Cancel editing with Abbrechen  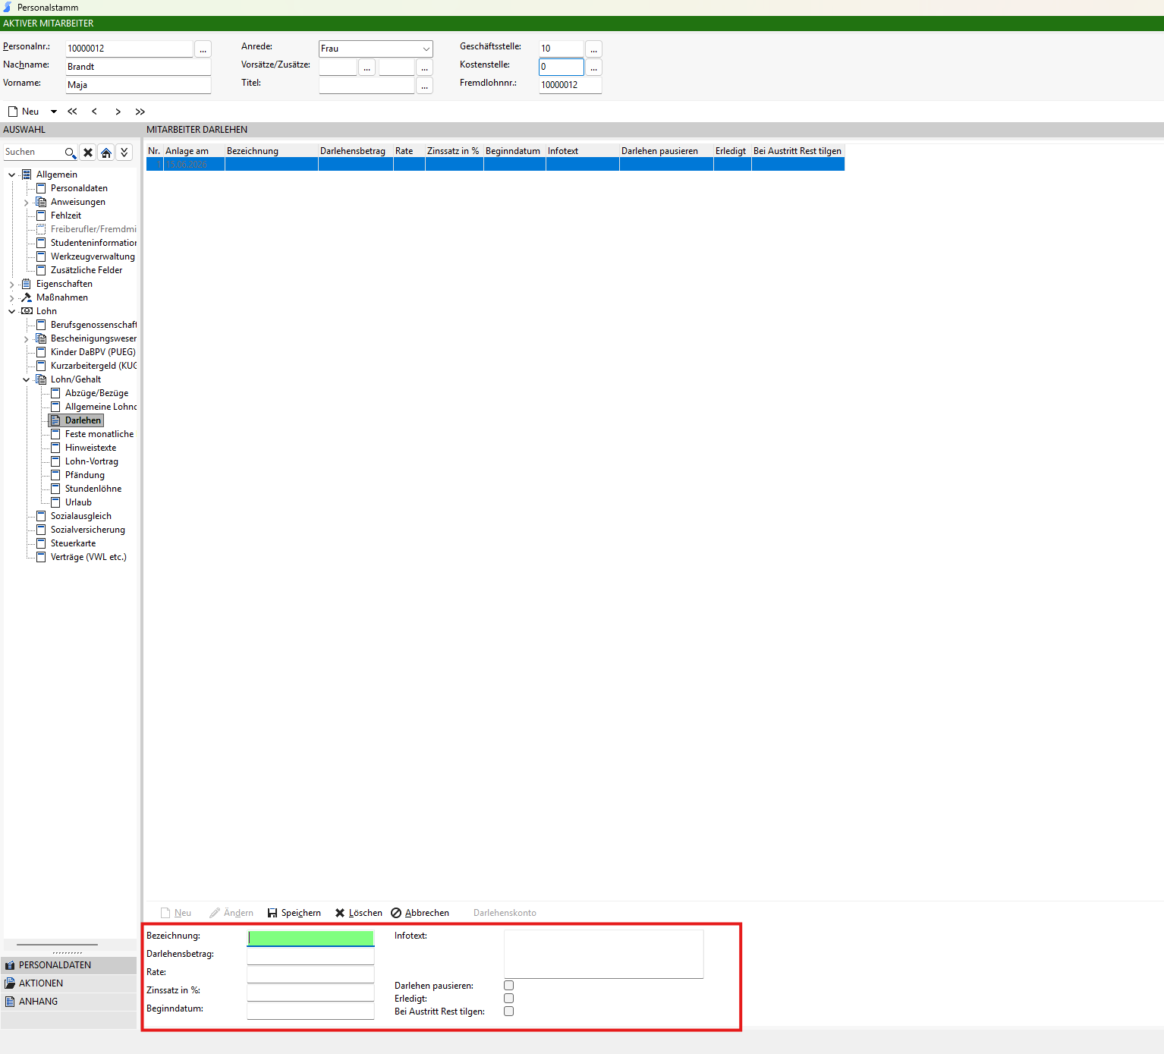click(x=420, y=913)
